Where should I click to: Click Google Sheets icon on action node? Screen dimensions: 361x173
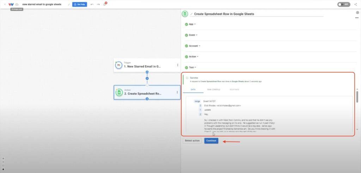click(x=119, y=92)
